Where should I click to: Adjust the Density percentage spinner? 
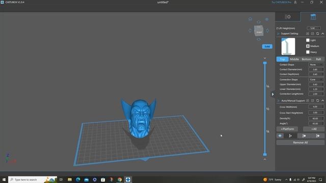point(316,118)
